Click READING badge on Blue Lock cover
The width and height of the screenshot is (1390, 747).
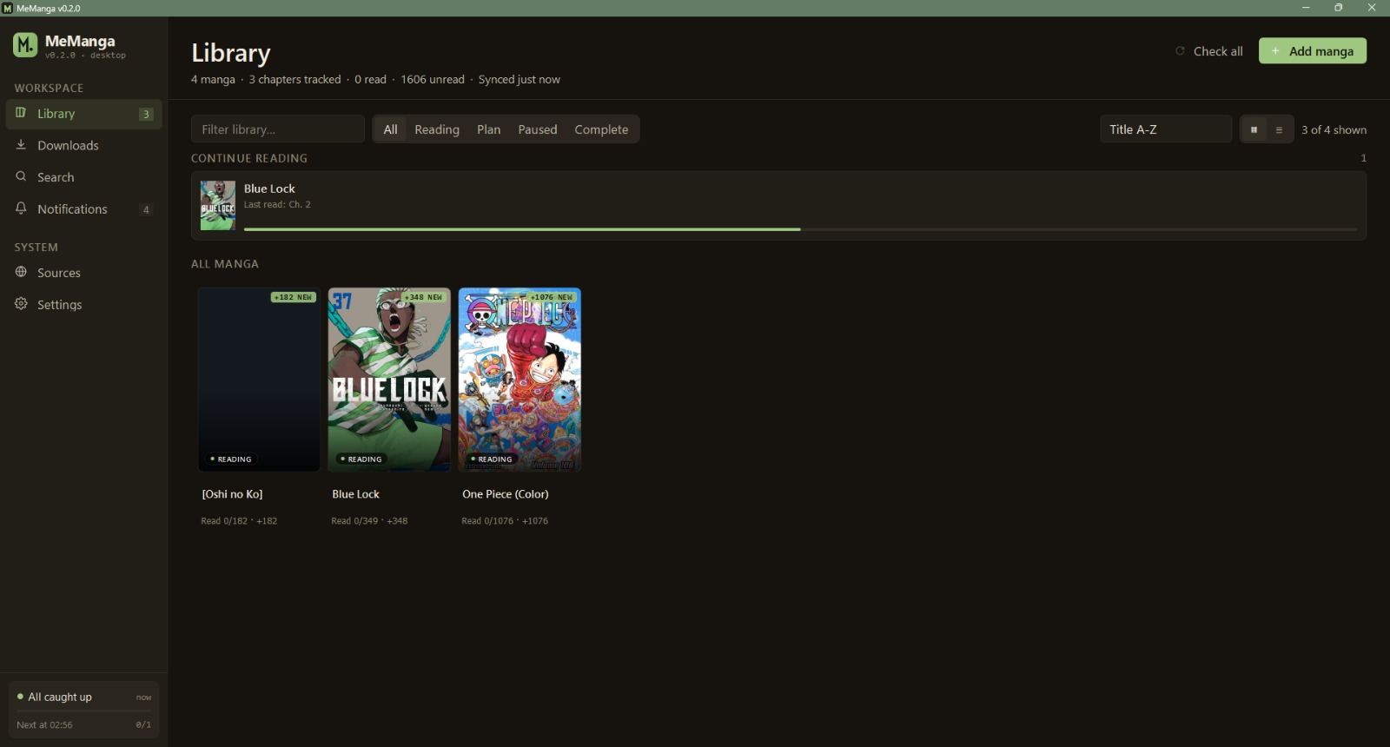pyautogui.click(x=361, y=459)
